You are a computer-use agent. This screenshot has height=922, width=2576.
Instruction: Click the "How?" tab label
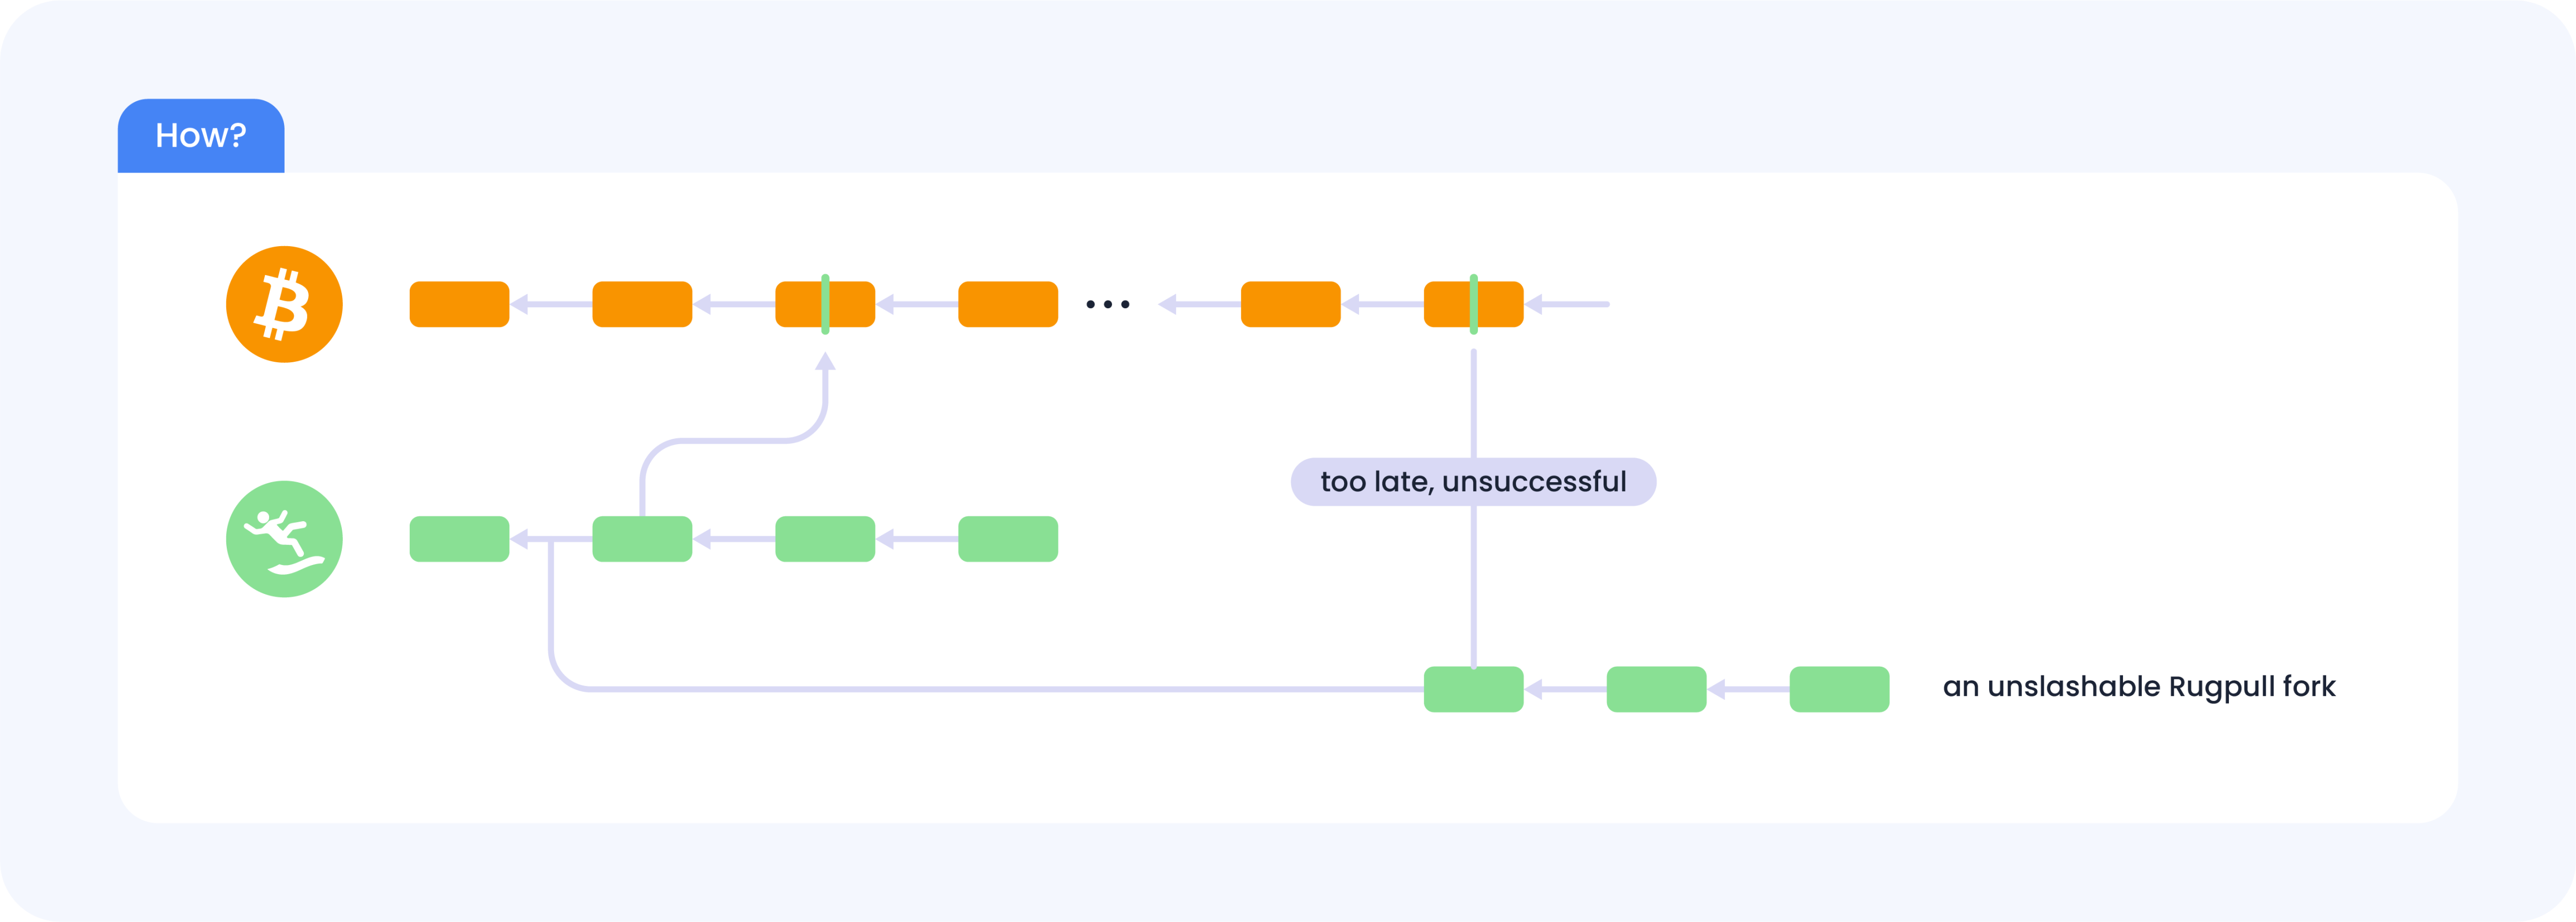201,136
